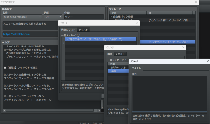Select the 条件 row in the struct
210x124 pixels.
(x=118, y=71)
